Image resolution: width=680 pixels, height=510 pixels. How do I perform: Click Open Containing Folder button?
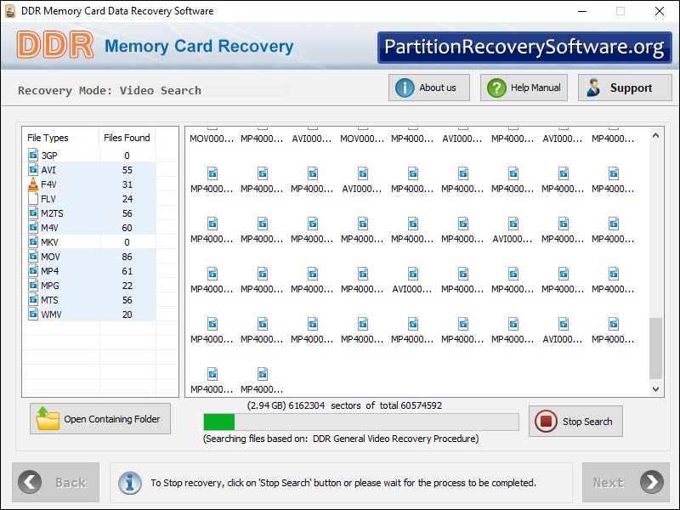(100, 419)
